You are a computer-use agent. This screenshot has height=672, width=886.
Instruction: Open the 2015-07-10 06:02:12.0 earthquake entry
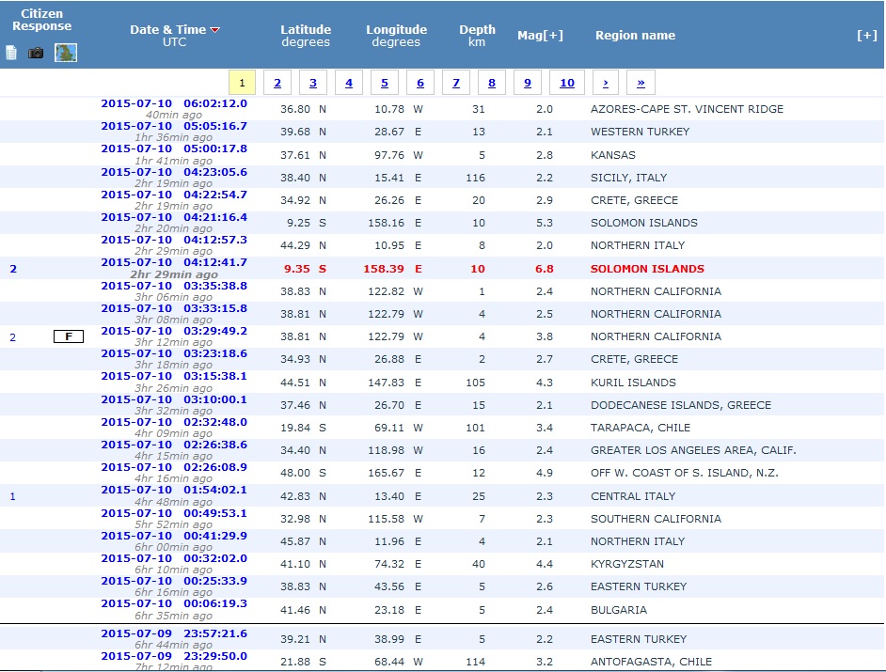(x=174, y=103)
